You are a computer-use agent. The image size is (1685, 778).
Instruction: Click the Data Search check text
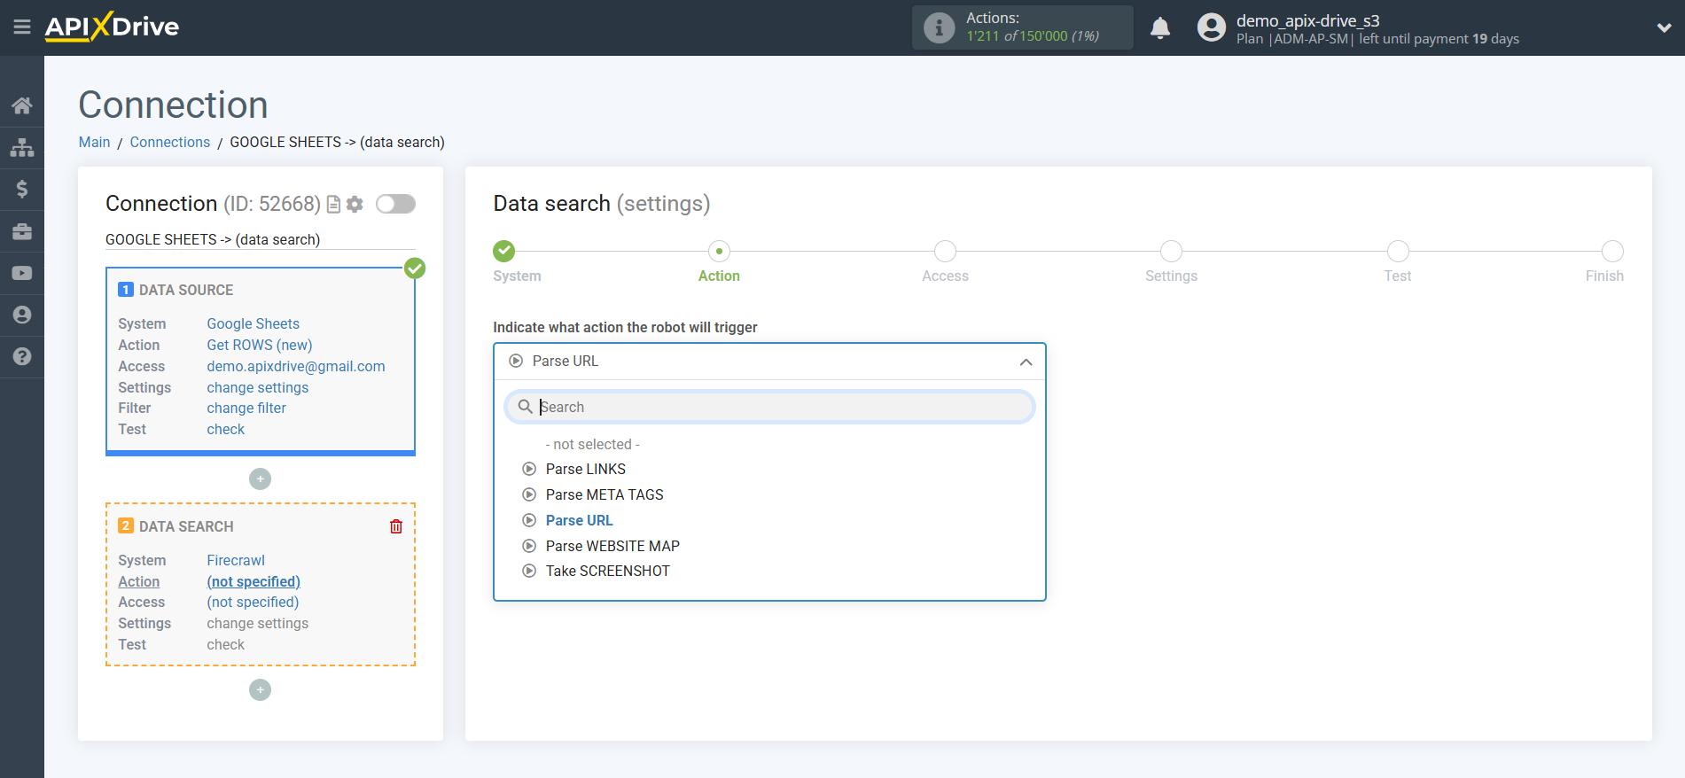tap(225, 644)
